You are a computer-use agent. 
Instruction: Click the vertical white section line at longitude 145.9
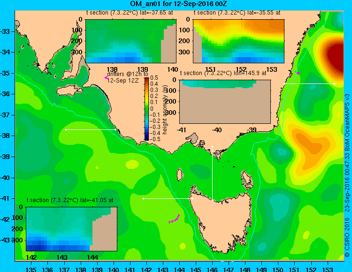pyautogui.click(x=212, y=174)
